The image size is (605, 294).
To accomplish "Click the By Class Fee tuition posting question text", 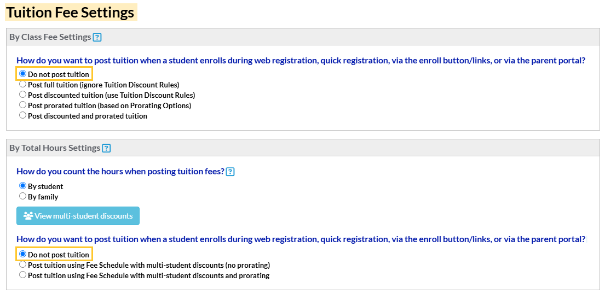I will coord(301,61).
